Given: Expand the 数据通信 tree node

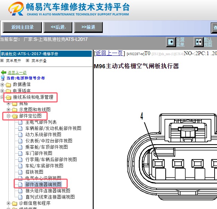Looking at the screenshot, I should point(2,85).
